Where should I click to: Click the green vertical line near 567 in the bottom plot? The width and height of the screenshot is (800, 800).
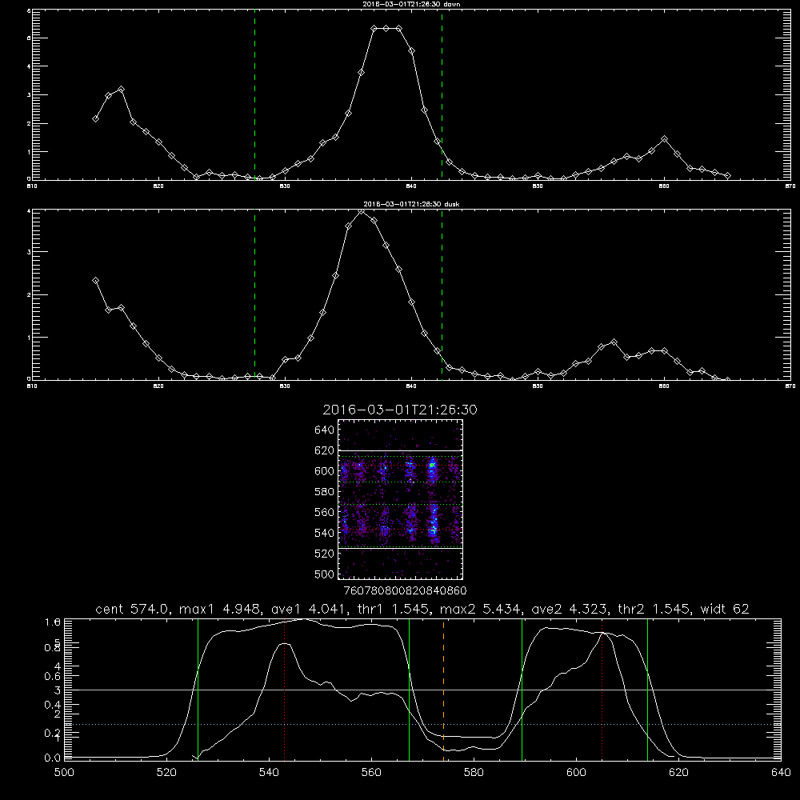[x=409, y=689]
